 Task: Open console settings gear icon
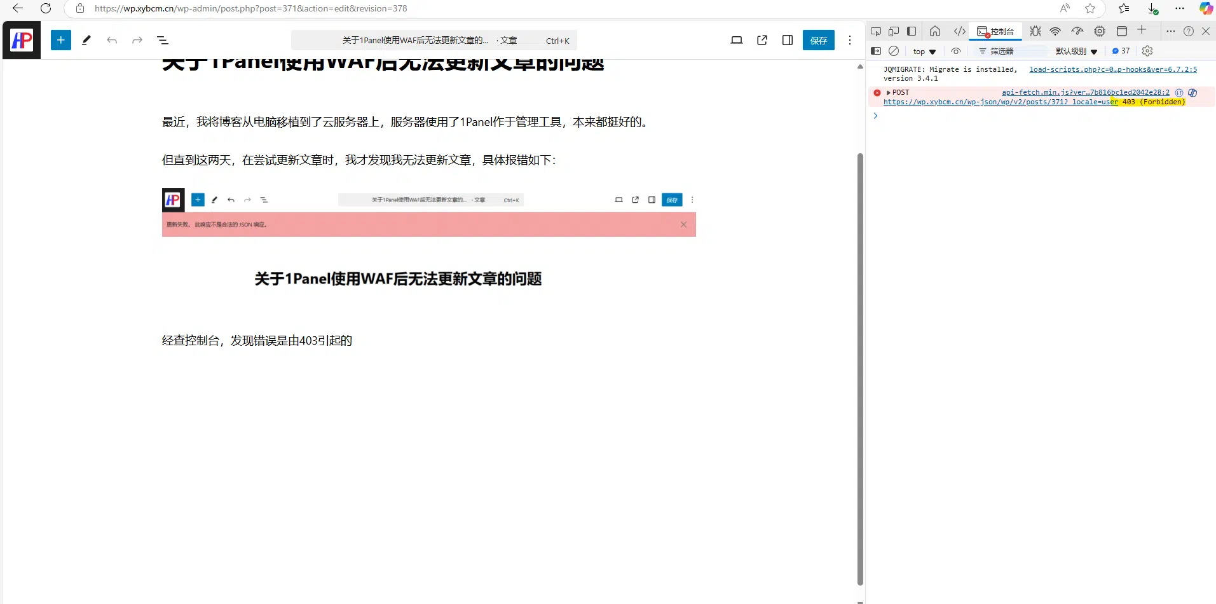[1147, 51]
